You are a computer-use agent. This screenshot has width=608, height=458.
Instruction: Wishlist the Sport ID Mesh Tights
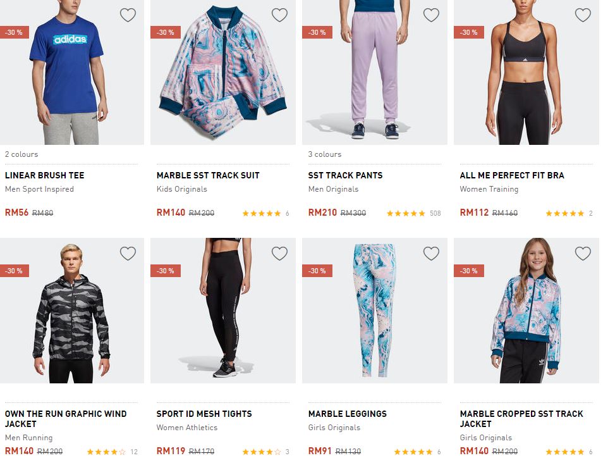coord(279,254)
